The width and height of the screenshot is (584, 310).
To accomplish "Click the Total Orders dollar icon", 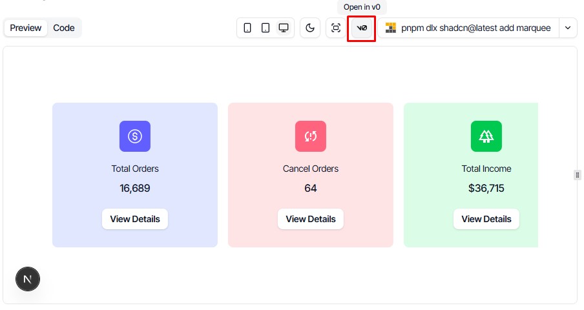I will [135, 136].
